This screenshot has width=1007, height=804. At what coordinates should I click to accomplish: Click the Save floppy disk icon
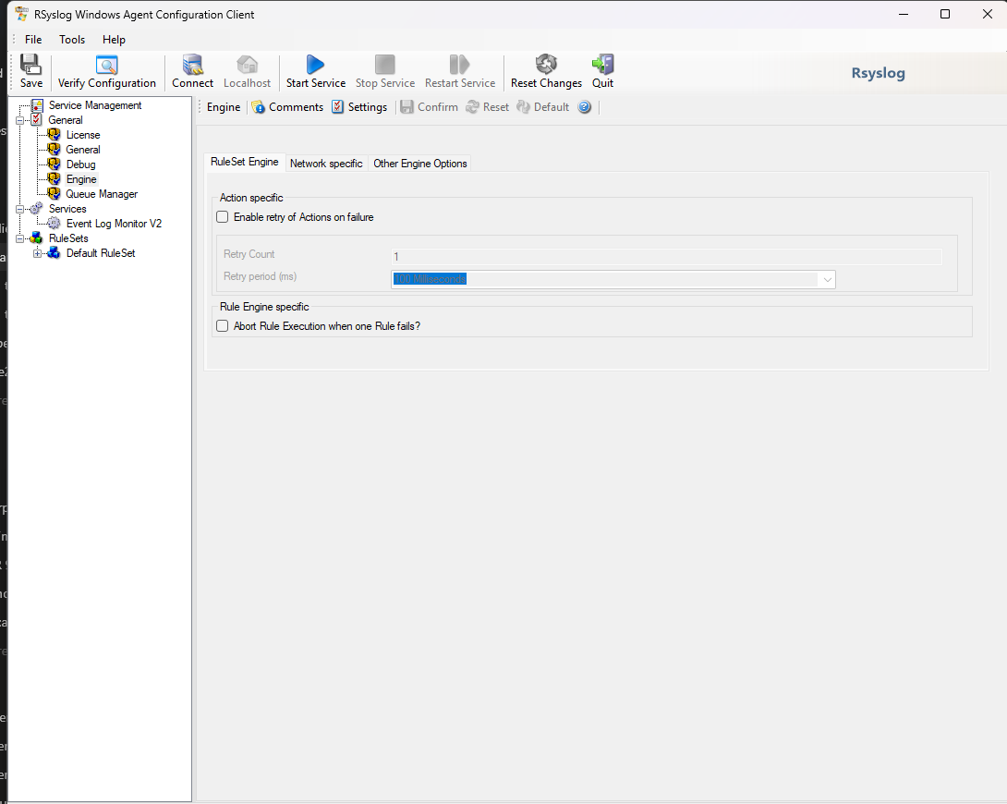click(30, 64)
